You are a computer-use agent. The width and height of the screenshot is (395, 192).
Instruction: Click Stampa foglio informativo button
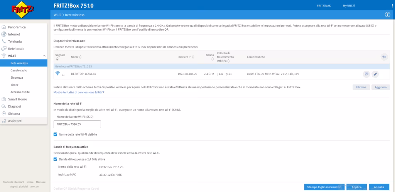coord(324,187)
